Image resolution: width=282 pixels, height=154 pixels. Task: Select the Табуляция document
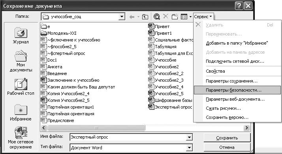[x=162, y=47]
